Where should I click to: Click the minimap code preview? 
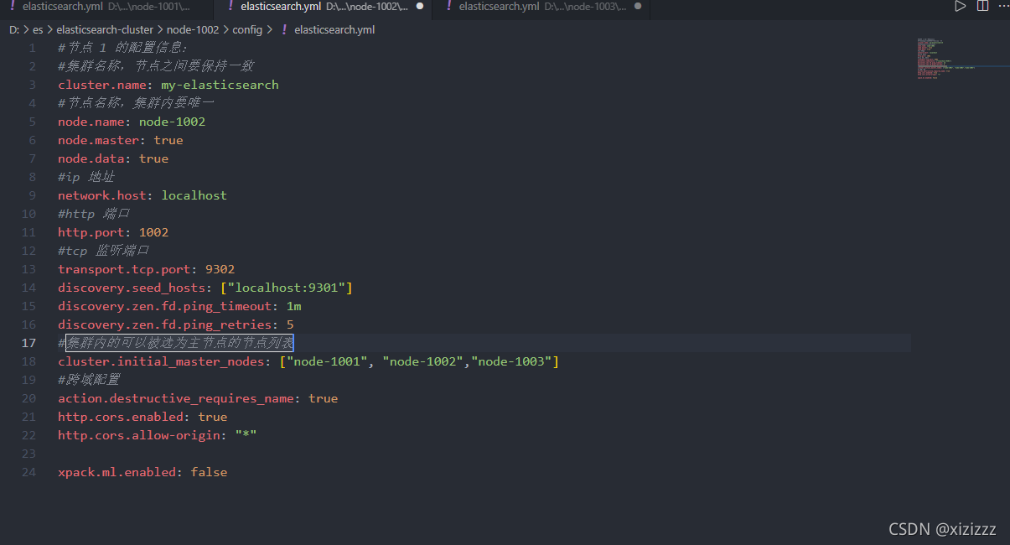(945, 59)
